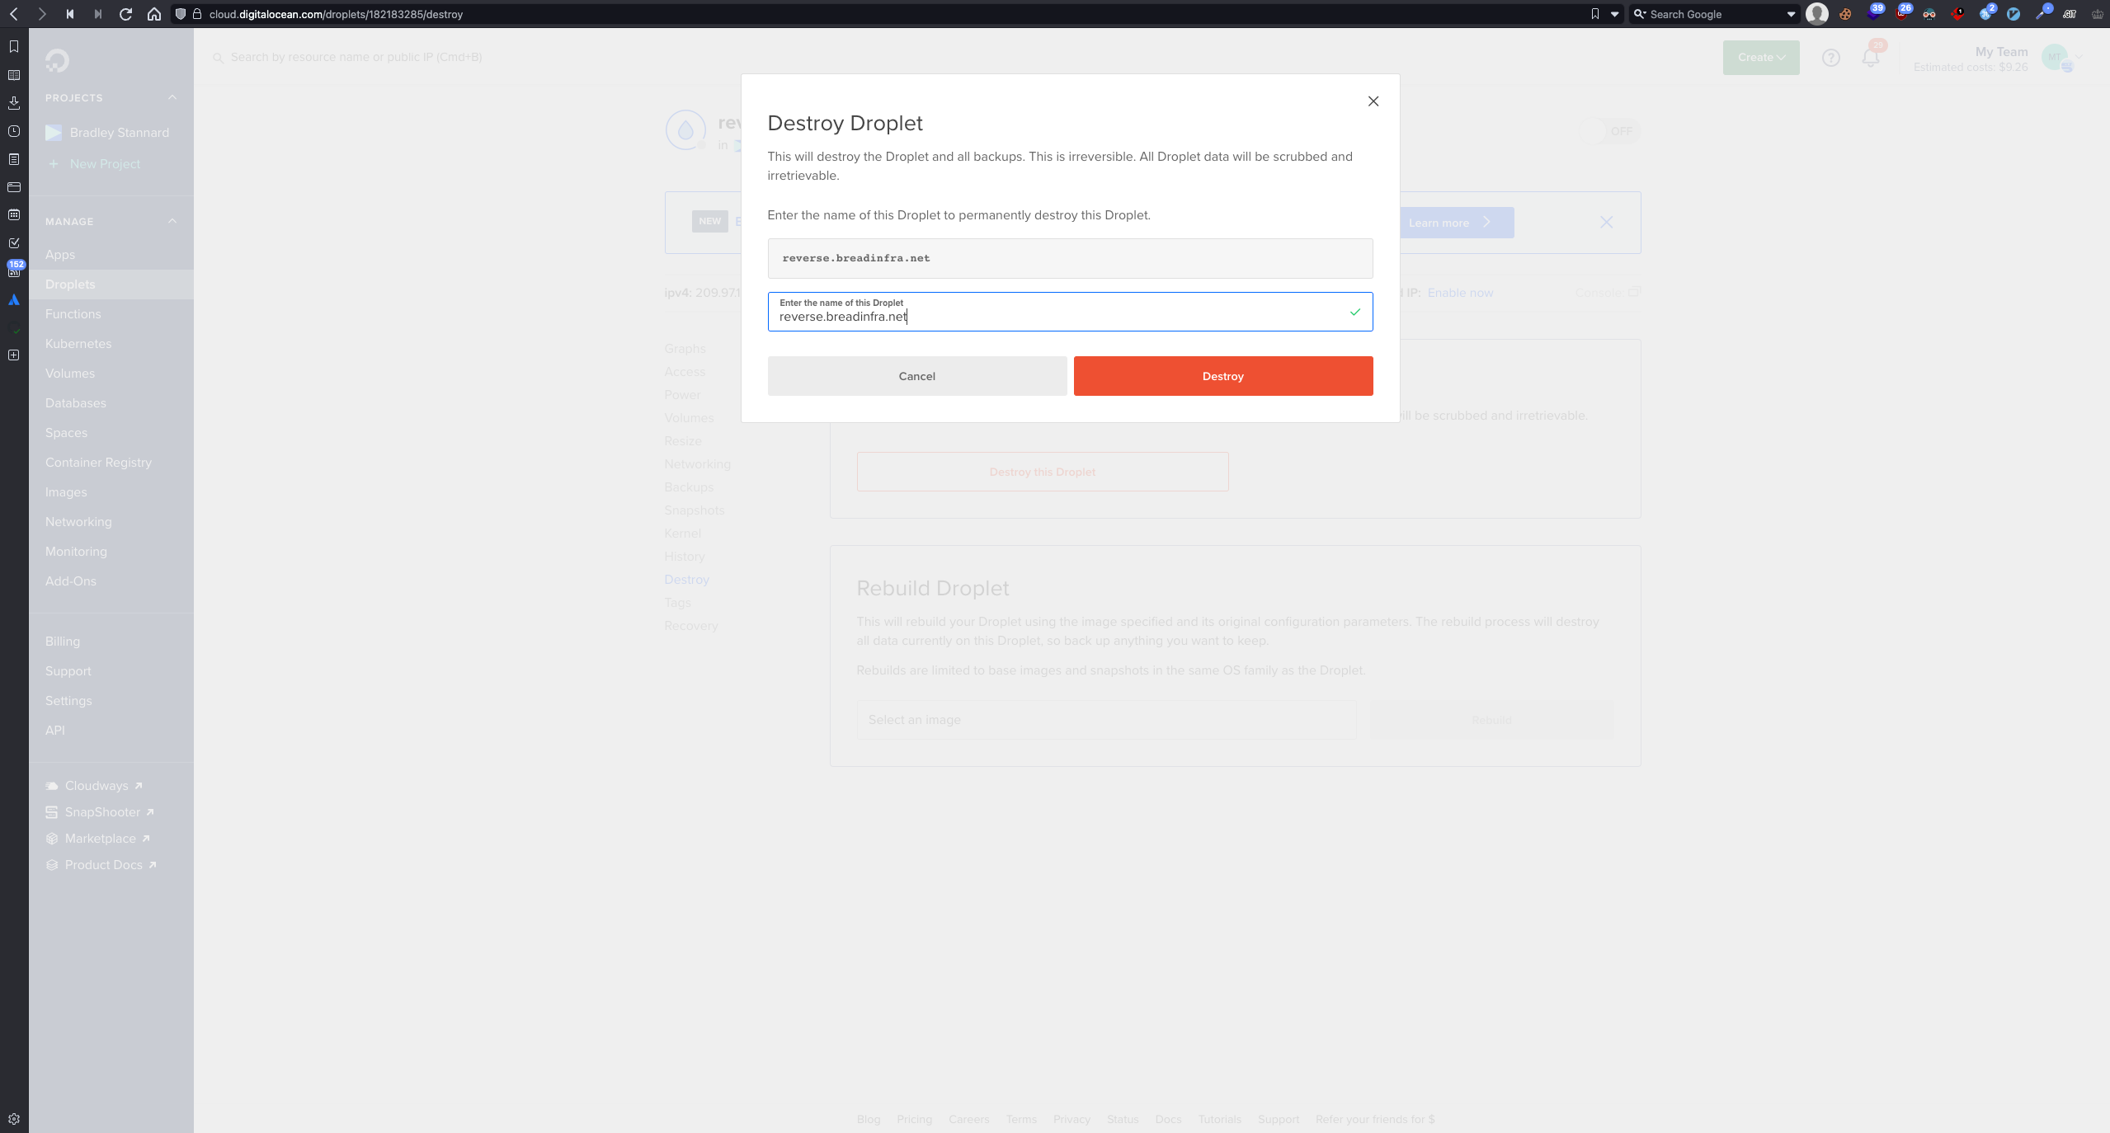Open the help question mark icon

(1830, 58)
